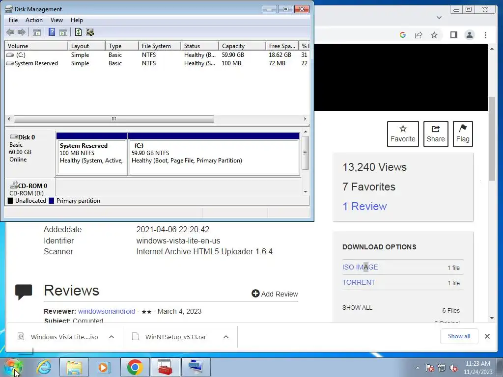This screenshot has height=377, width=503.
Task: Sort by the Volume column header
Action: coord(36,46)
